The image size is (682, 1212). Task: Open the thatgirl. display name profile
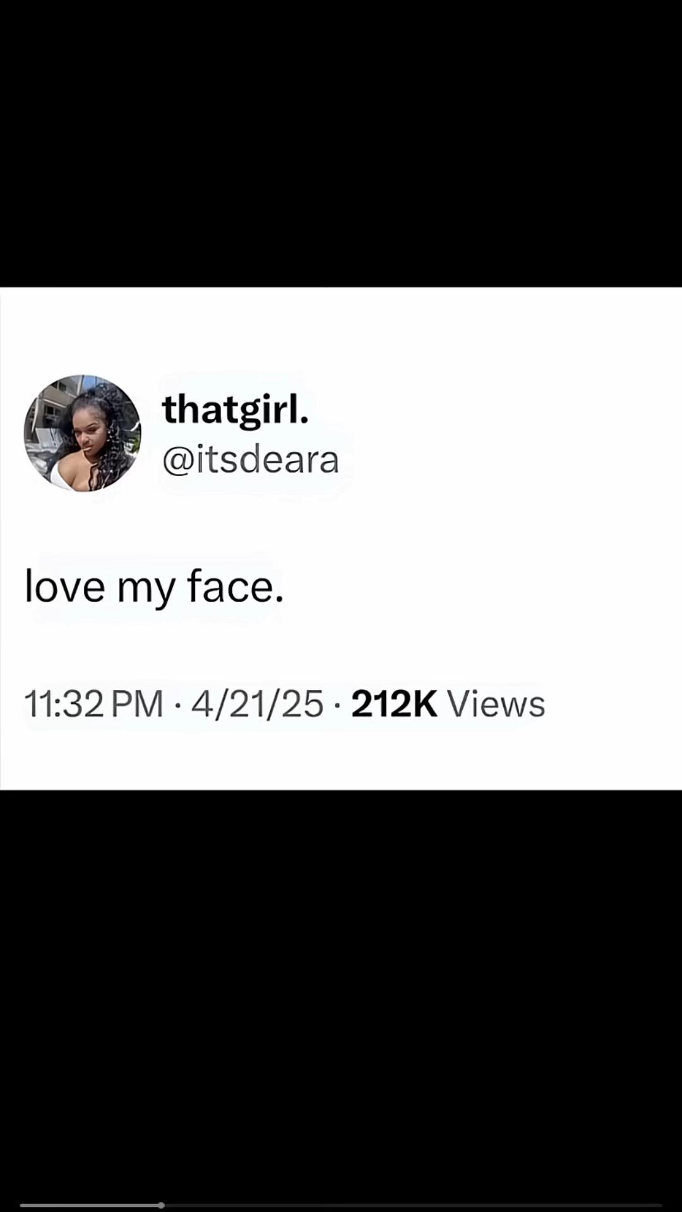236,408
